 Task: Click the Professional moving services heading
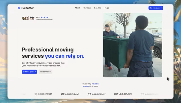pyautogui.click(x=53, y=53)
